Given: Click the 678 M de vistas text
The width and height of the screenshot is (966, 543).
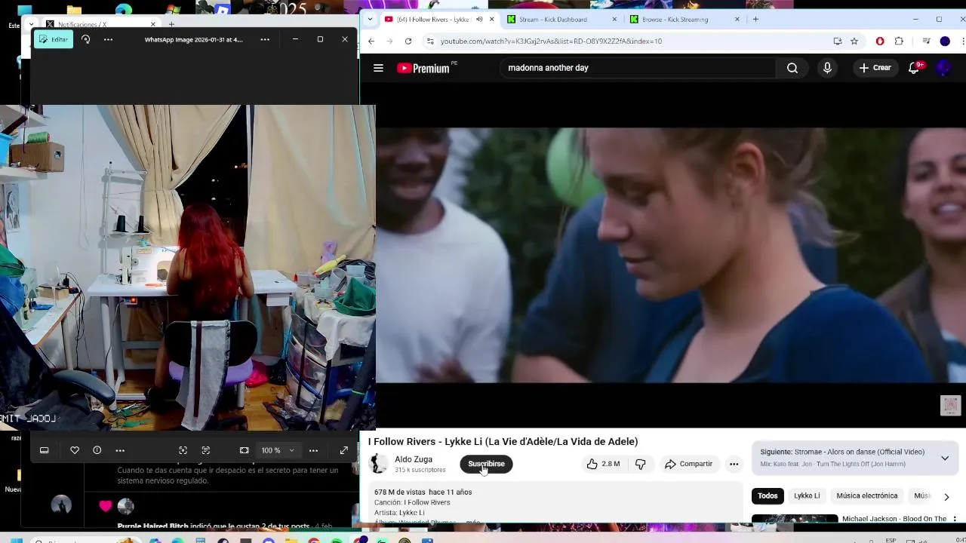Looking at the screenshot, I should (400, 492).
